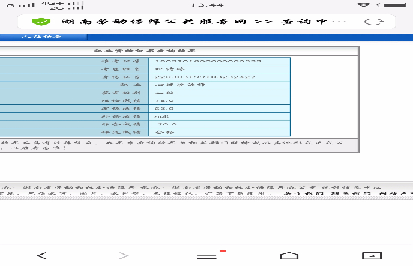Open the browser hamburger menu
The height and width of the screenshot is (266, 413).
click(206, 255)
